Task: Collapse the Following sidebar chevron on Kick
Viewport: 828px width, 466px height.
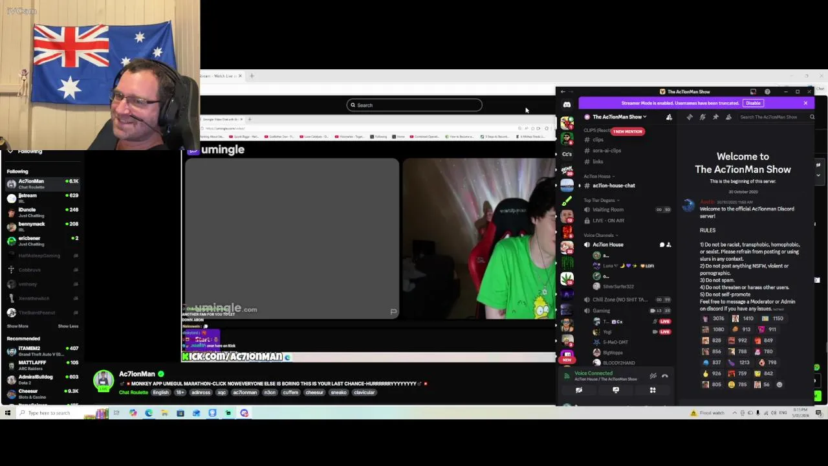Action: [x=10, y=151]
